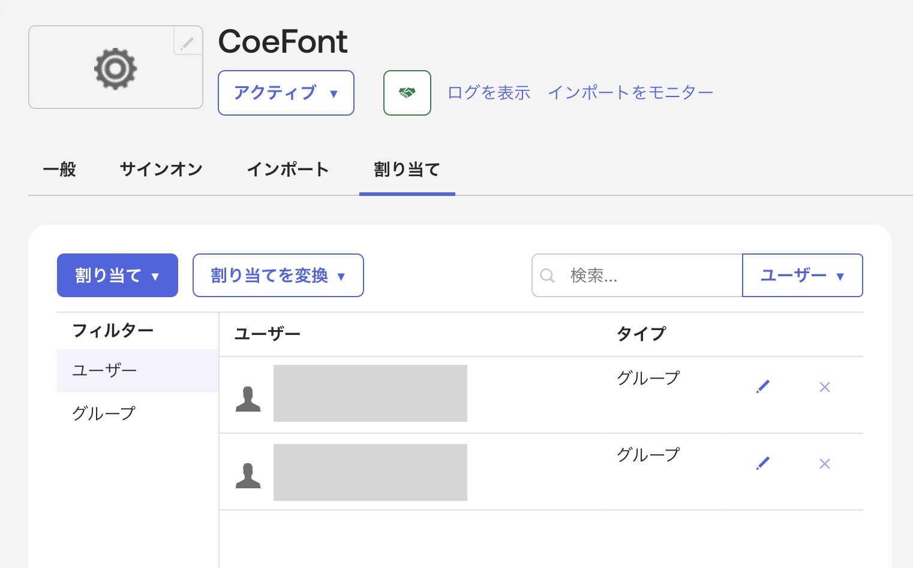Click the second row's user avatar icon
The width and height of the screenshot is (913, 568).
(248, 476)
